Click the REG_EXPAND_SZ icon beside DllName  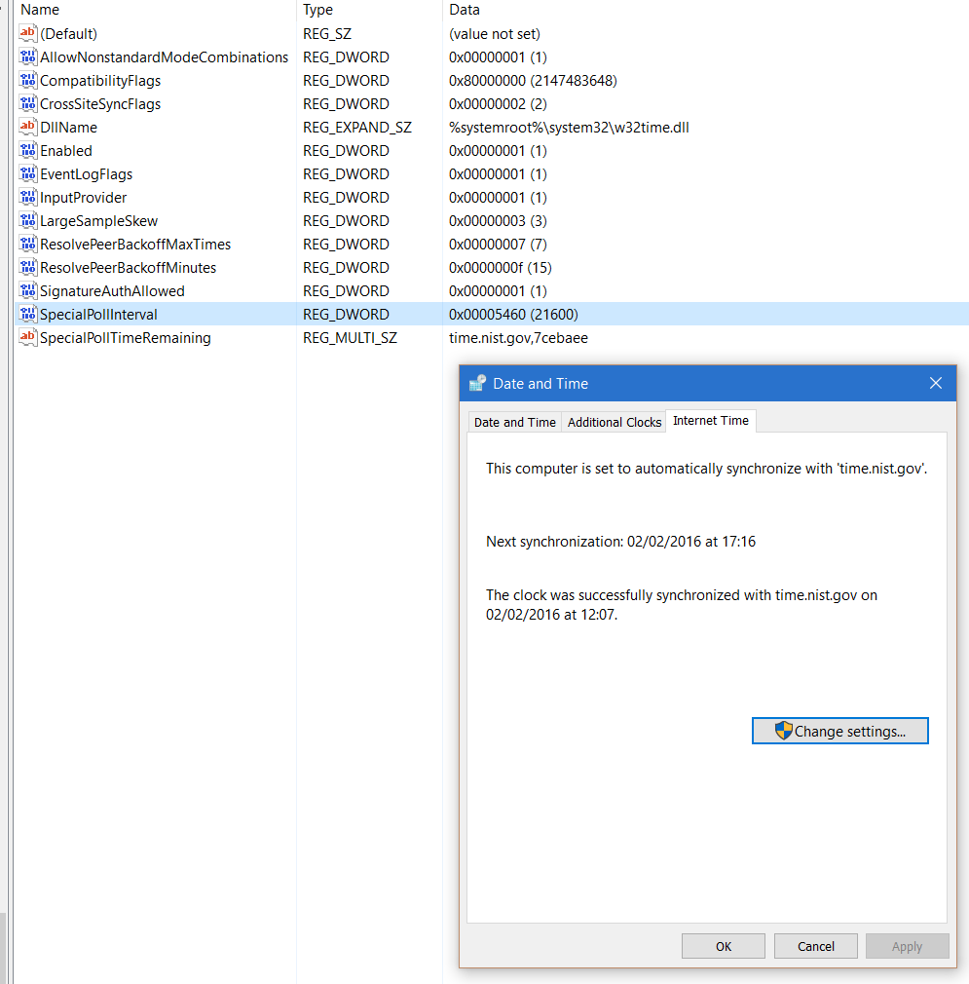(x=27, y=127)
